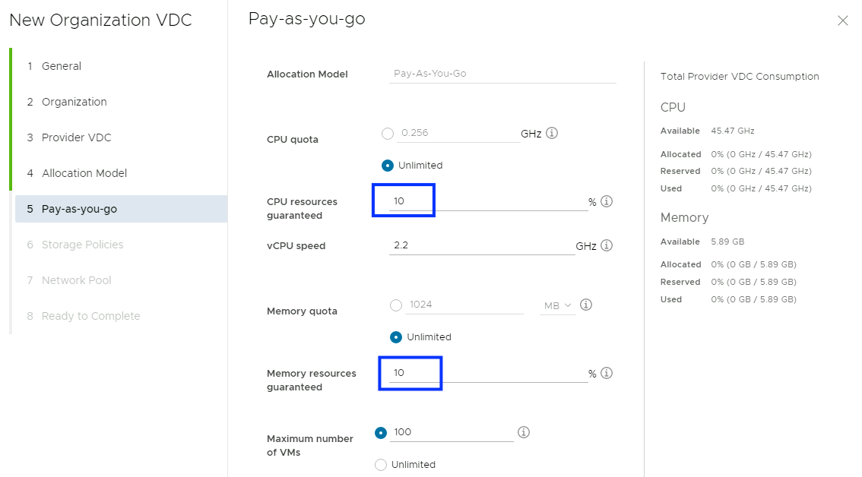Image resolution: width=862 pixels, height=477 pixels.
Task: Select Unlimited radio under CPU quota
Action: point(388,166)
